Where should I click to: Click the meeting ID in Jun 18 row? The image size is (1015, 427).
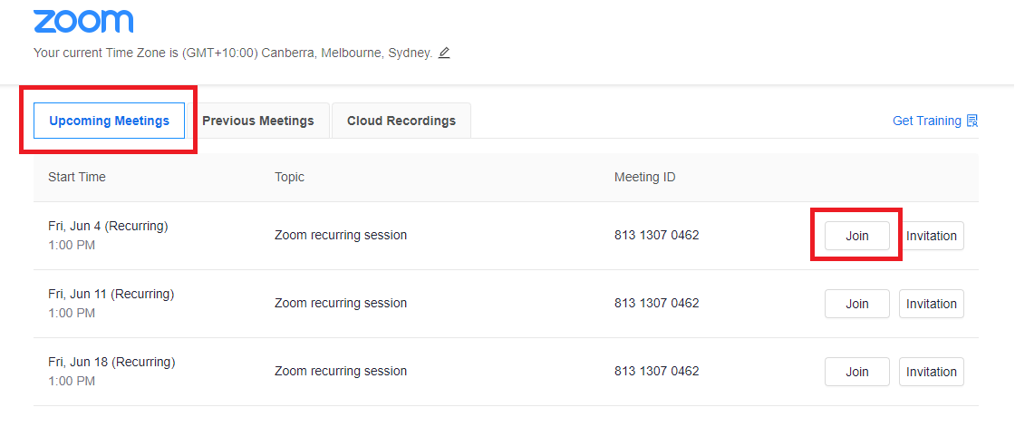[656, 372]
